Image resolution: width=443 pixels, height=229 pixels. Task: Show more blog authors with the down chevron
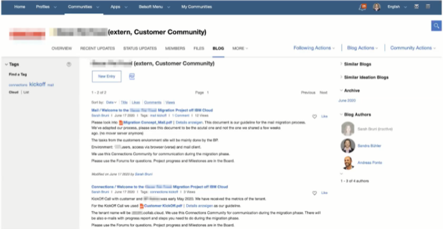tap(341, 174)
